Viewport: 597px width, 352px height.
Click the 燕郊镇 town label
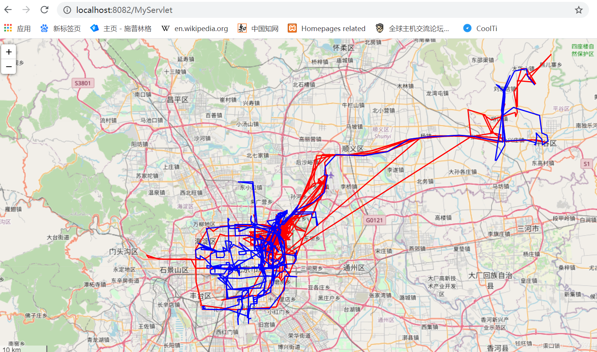tap(417, 249)
